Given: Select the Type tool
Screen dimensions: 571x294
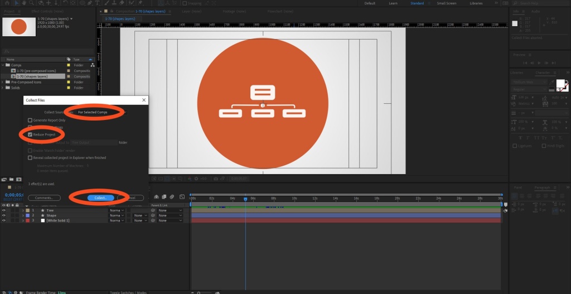Looking at the screenshot, I should 97,3.
